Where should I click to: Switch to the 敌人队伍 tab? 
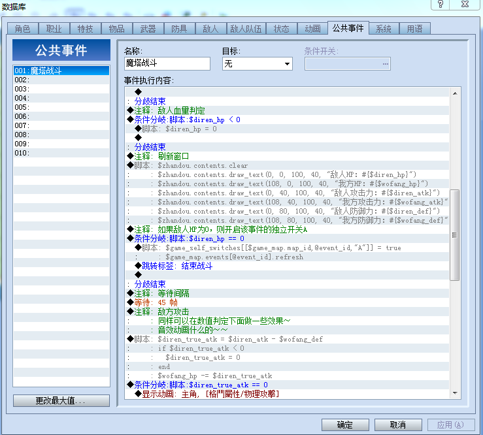[x=246, y=29]
